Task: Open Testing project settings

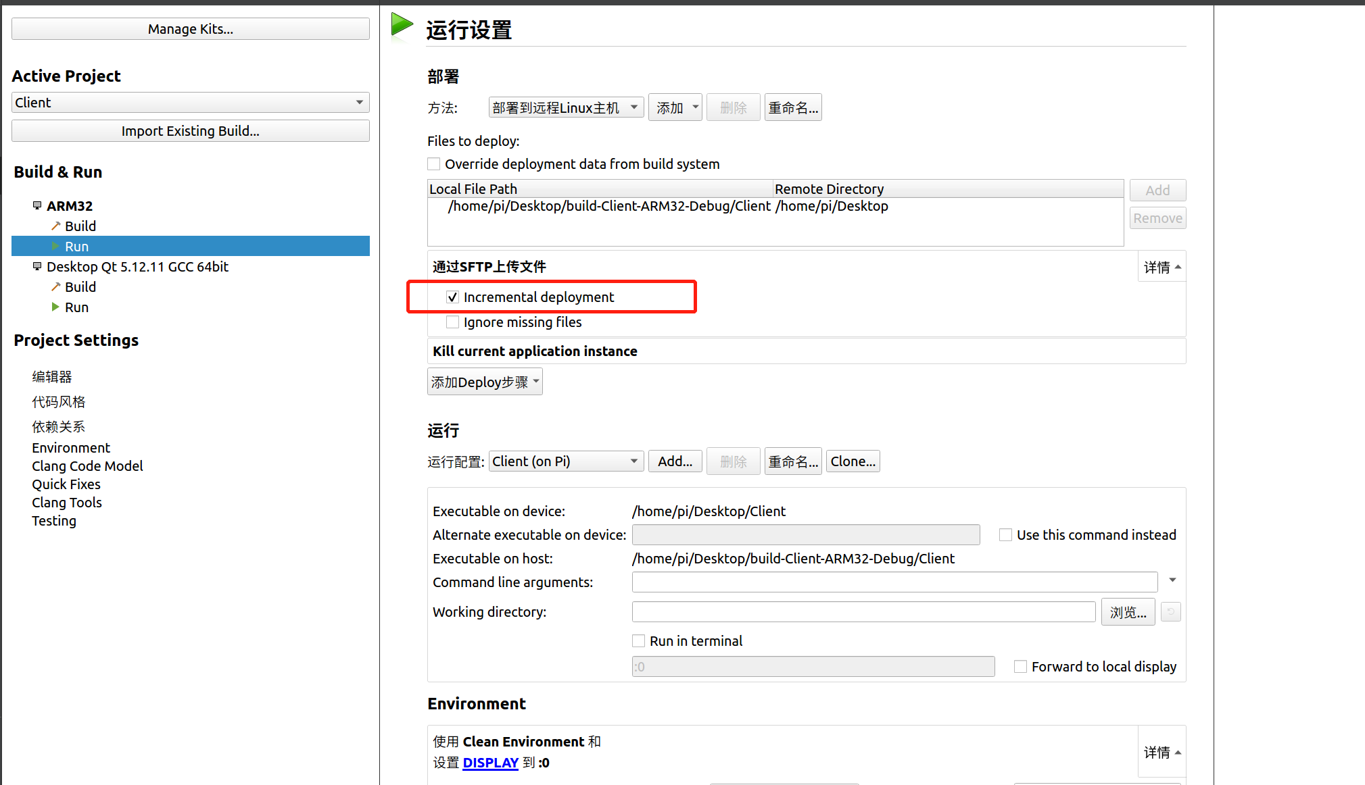Action: pyautogui.click(x=54, y=521)
